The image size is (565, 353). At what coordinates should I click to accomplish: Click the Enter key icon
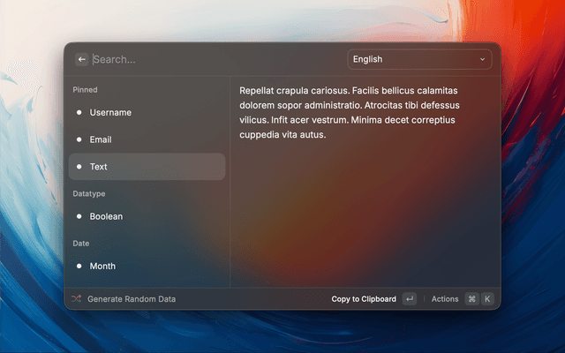(x=409, y=299)
